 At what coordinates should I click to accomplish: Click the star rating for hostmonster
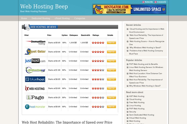pyautogui.click(x=98, y=107)
